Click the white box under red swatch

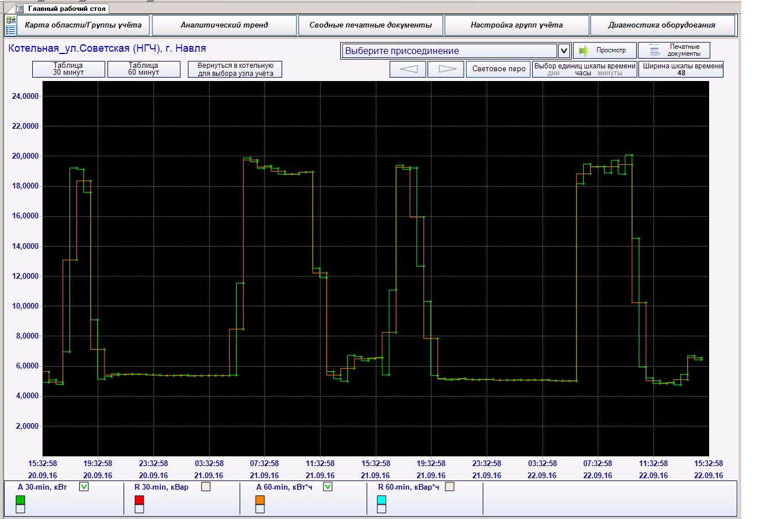click(x=139, y=509)
